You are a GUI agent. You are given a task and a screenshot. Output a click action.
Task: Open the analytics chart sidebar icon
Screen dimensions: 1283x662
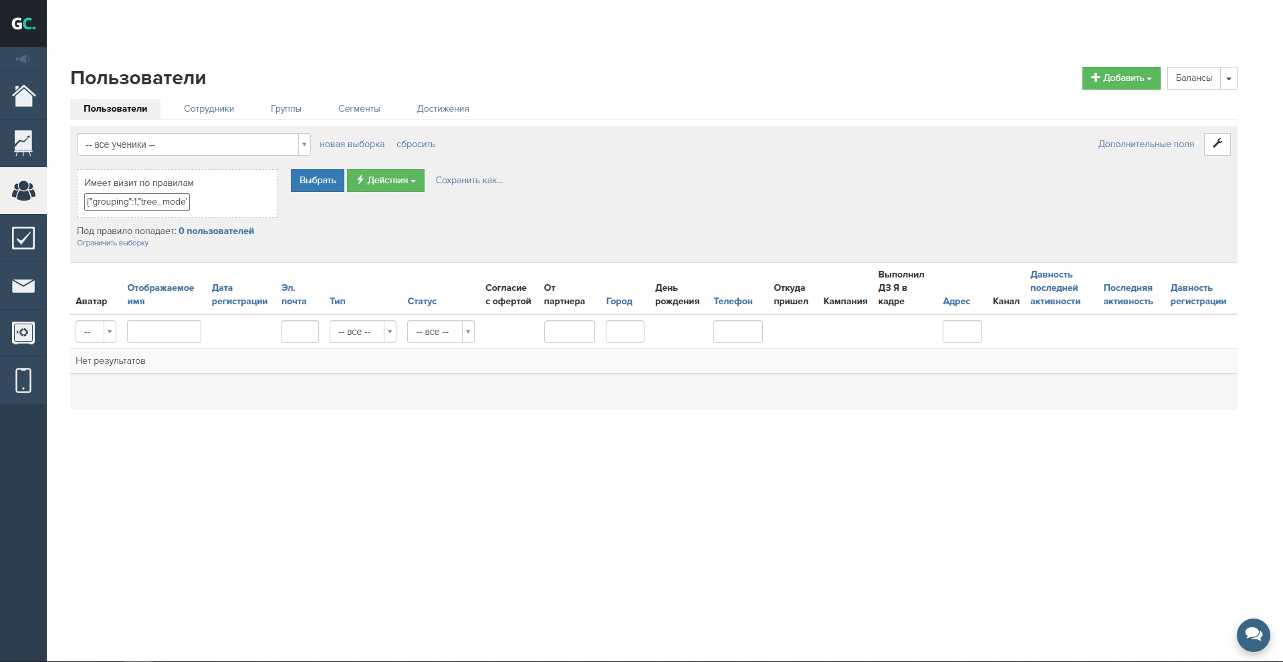click(23, 143)
